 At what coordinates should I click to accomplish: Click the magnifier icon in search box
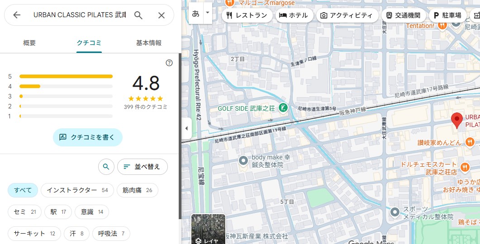(138, 15)
